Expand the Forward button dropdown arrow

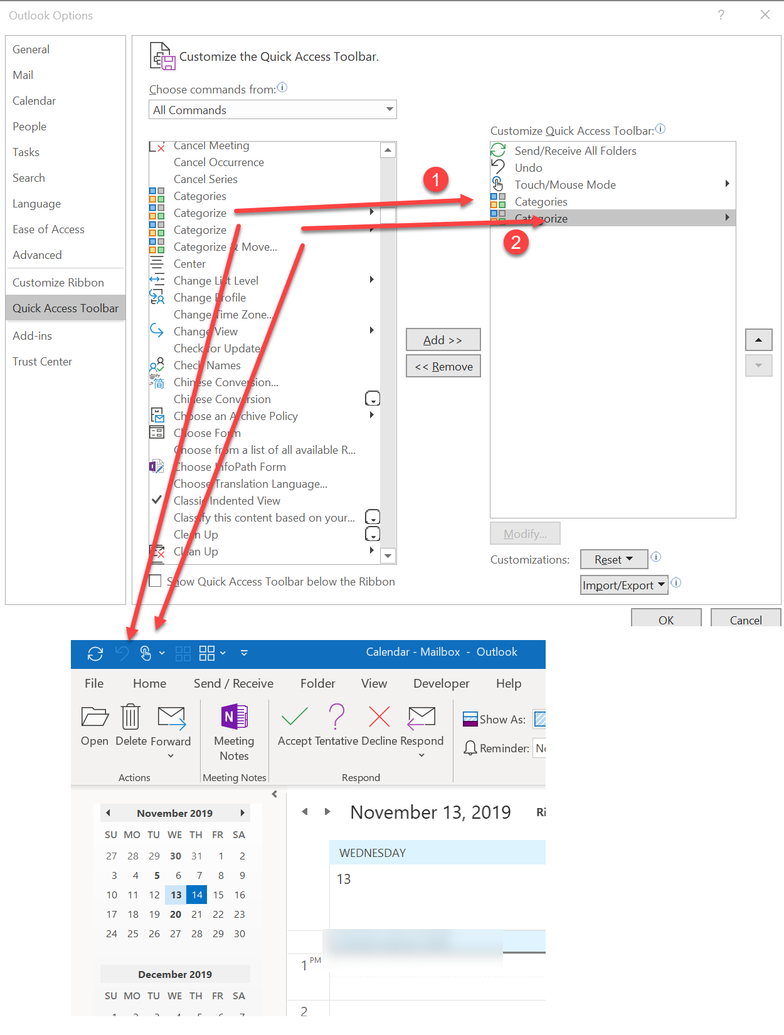(171, 756)
